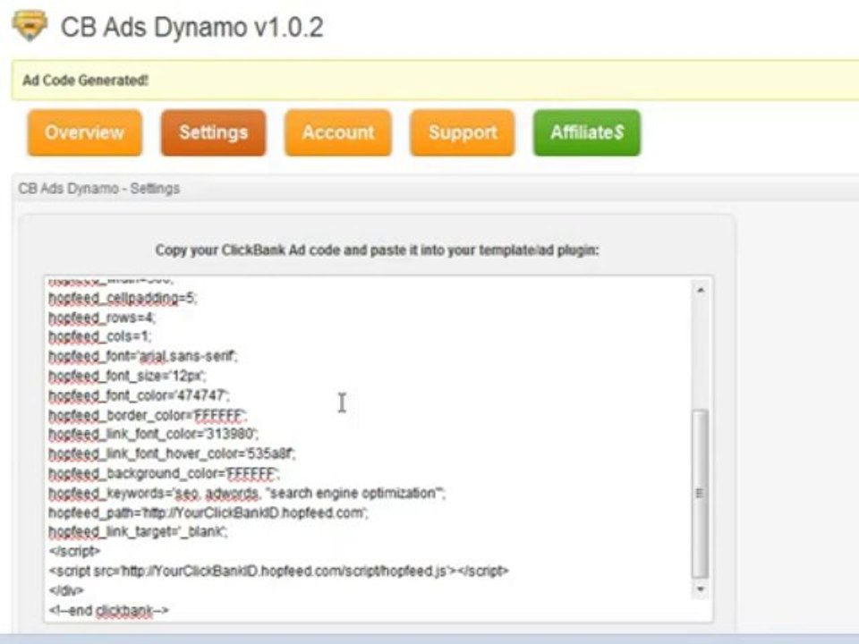Click the CB Ads Dynamo shield logo
The width and height of the screenshot is (859, 644).
pos(30,25)
